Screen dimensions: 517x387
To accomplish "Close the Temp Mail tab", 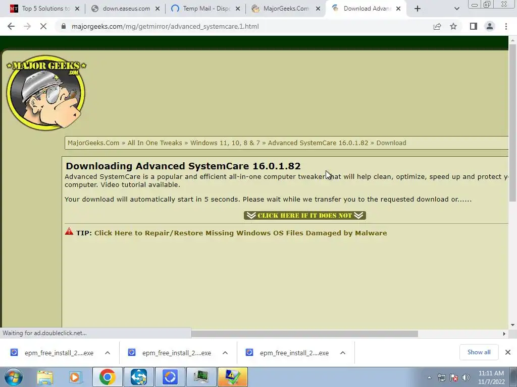I will pyautogui.click(x=238, y=9).
